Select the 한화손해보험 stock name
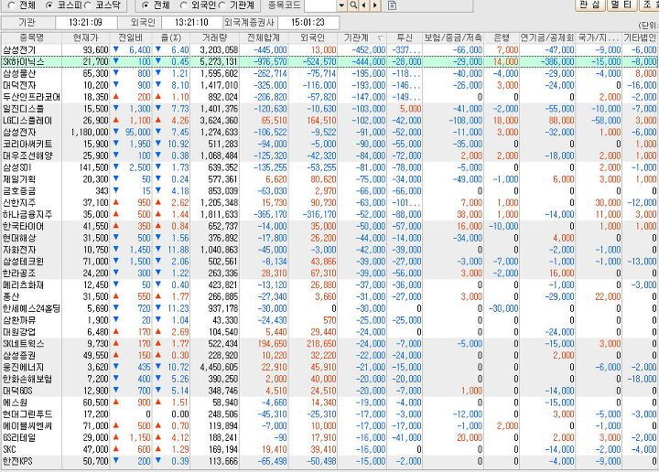The height and width of the screenshot is (472, 659). click(x=27, y=380)
